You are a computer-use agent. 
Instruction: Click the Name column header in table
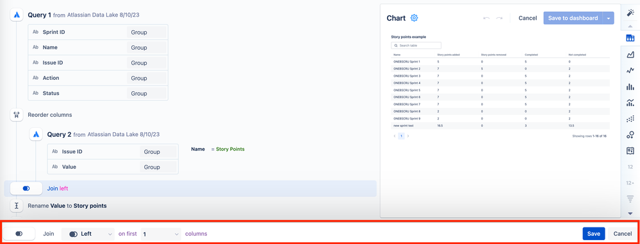[x=397, y=54]
